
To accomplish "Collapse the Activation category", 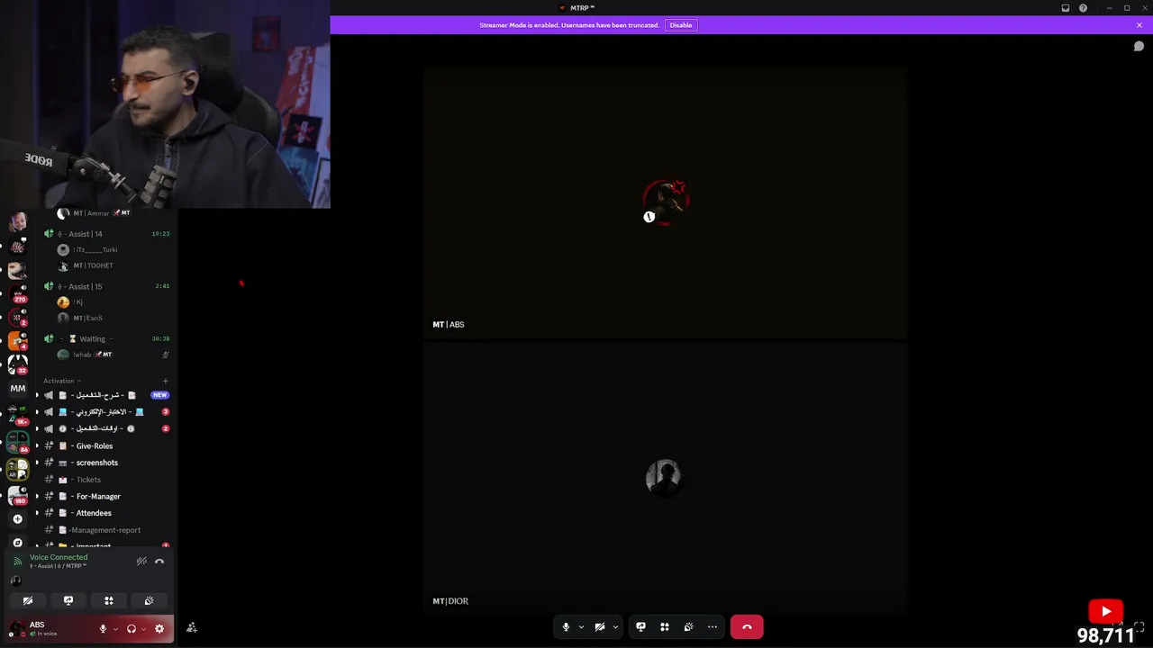I will (61, 381).
